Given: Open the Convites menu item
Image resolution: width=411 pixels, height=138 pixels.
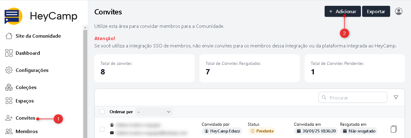Looking at the screenshot, I should point(25,118).
